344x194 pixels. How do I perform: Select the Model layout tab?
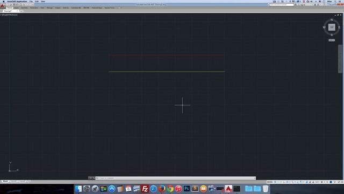(5, 182)
